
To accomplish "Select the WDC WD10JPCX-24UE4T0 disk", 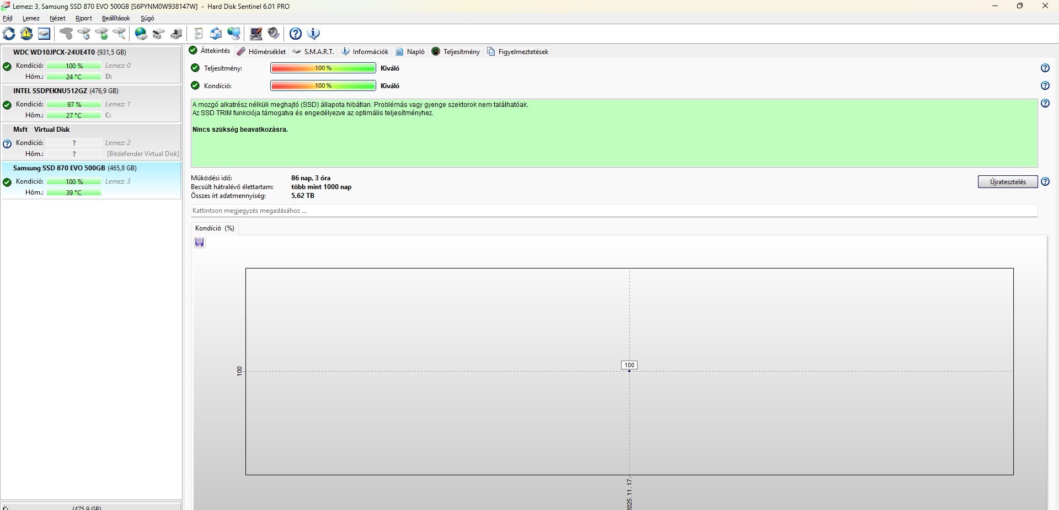I will [91, 65].
